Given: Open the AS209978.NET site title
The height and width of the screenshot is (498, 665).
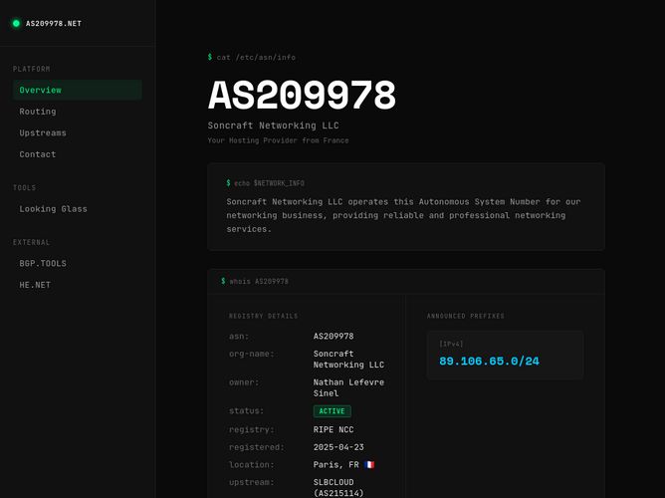Looking at the screenshot, I should [54, 23].
